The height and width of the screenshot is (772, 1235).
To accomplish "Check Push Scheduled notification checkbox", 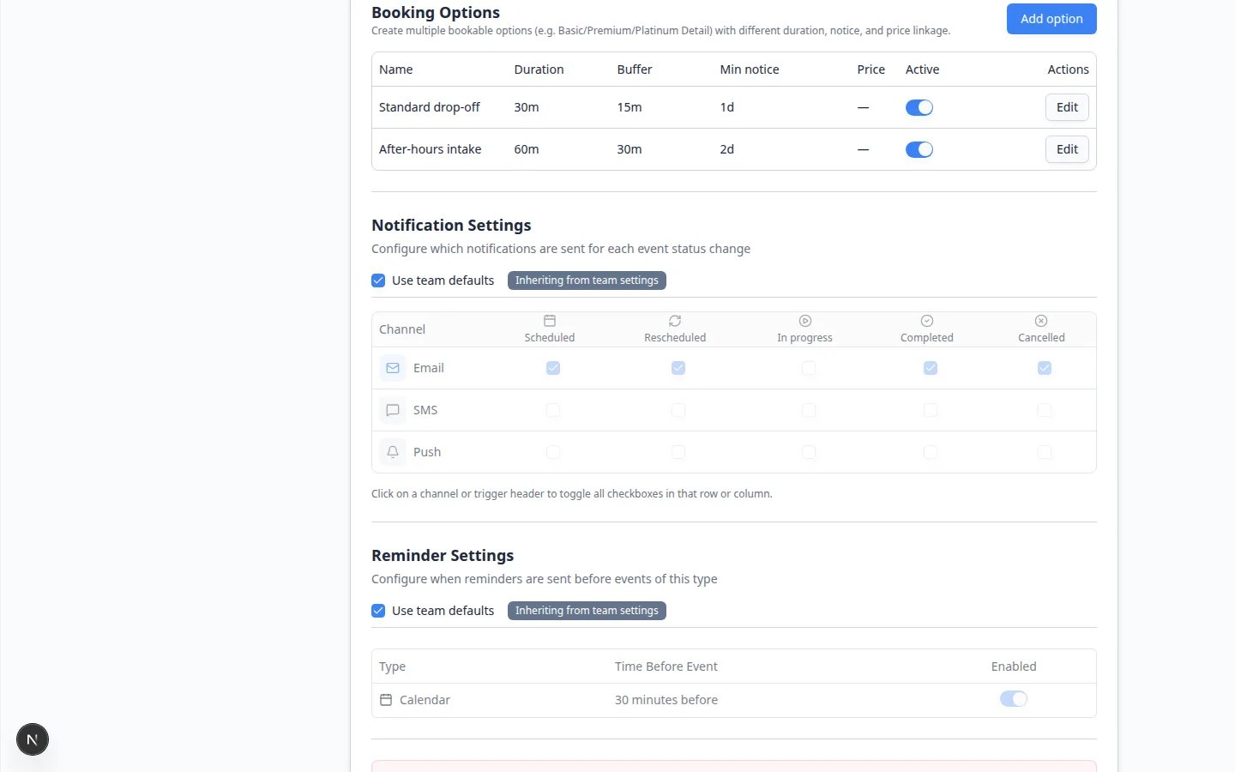I will (x=553, y=452).
